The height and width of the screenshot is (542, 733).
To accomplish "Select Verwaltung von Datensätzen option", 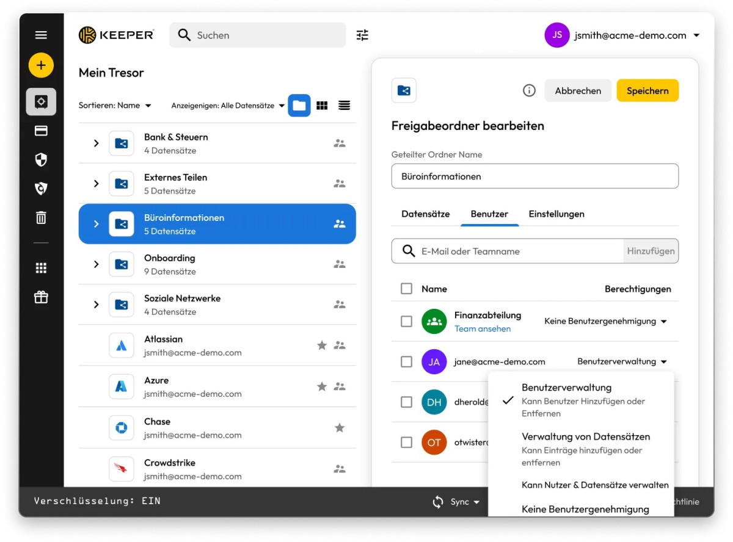I will (581, 449).
